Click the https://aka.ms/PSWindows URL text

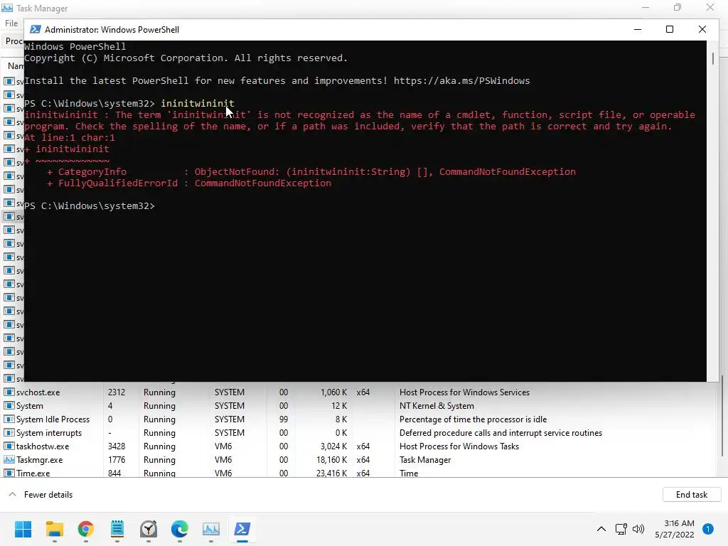(461, 81)
